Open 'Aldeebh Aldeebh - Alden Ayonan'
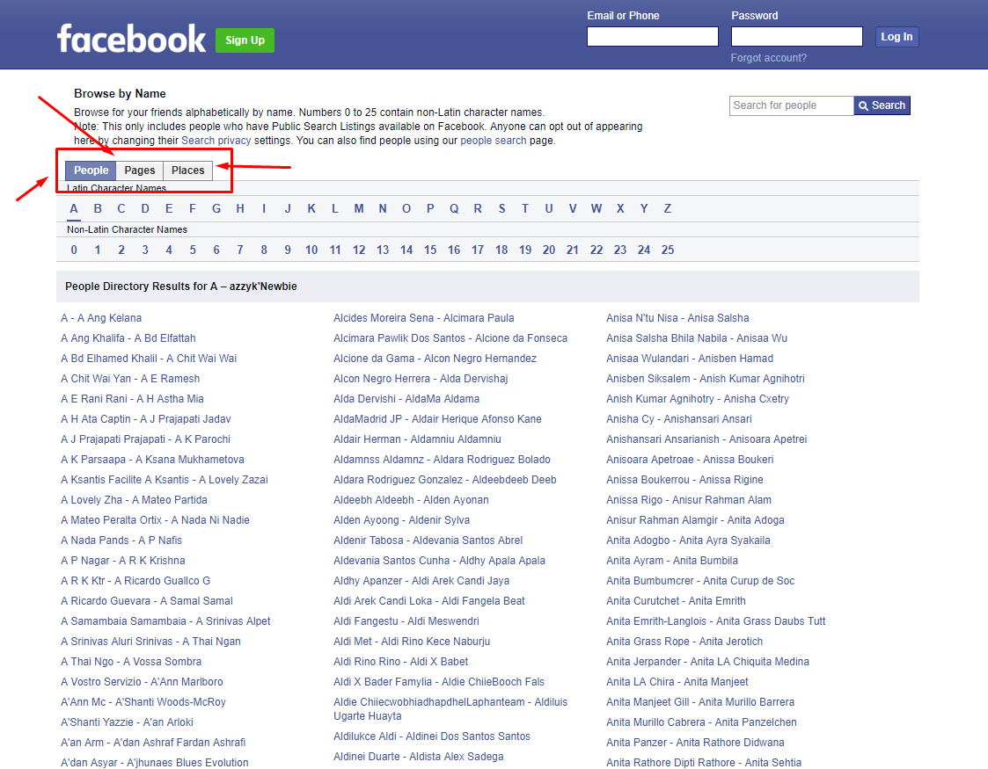988x769 pixels. point(411,500)
